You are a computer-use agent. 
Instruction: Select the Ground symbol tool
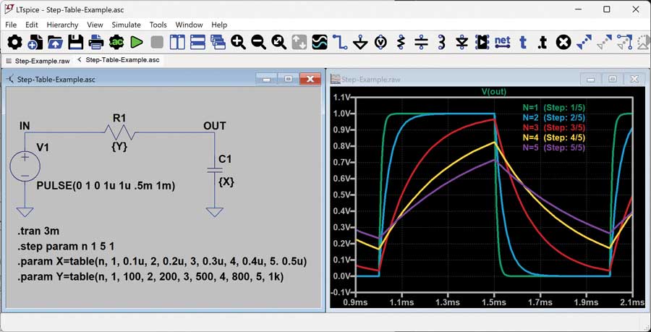click(359, 43)
